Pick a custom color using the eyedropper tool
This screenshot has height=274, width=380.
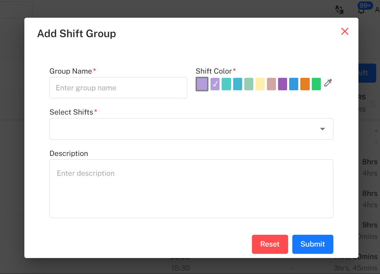coord(327,83)
